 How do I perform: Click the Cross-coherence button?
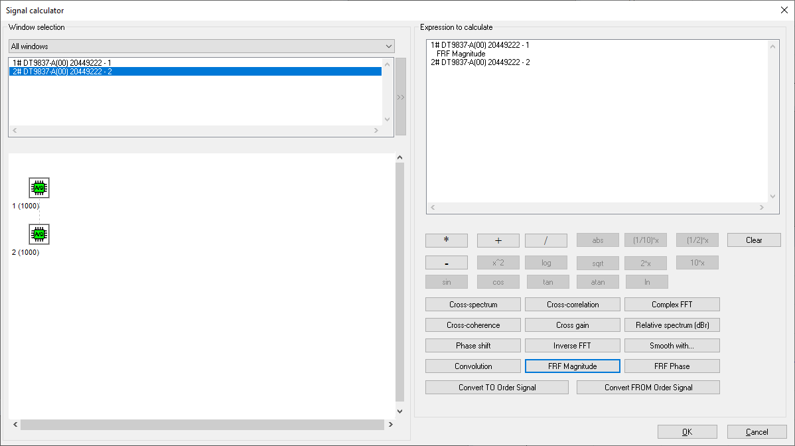point(472,325)
